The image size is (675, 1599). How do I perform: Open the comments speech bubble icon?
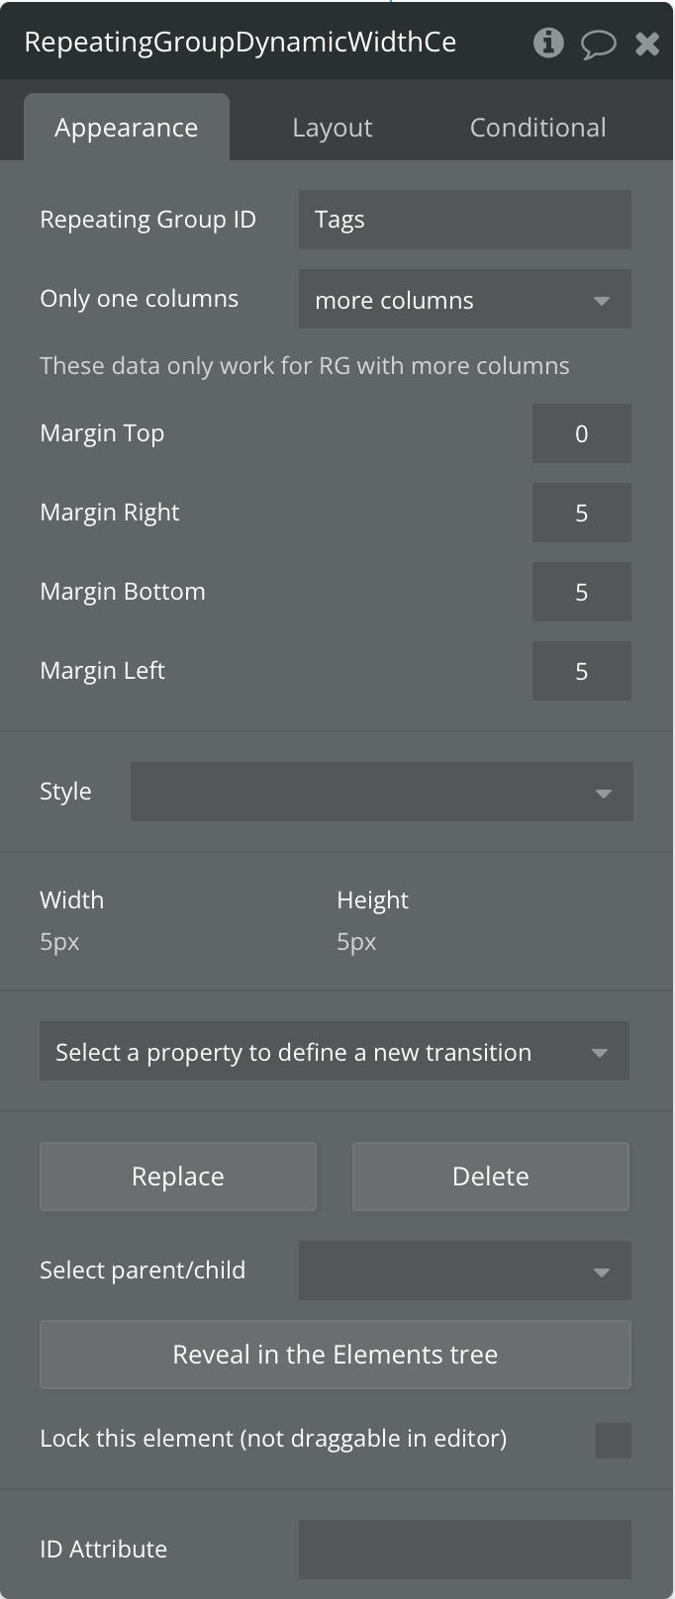[598, 44]
